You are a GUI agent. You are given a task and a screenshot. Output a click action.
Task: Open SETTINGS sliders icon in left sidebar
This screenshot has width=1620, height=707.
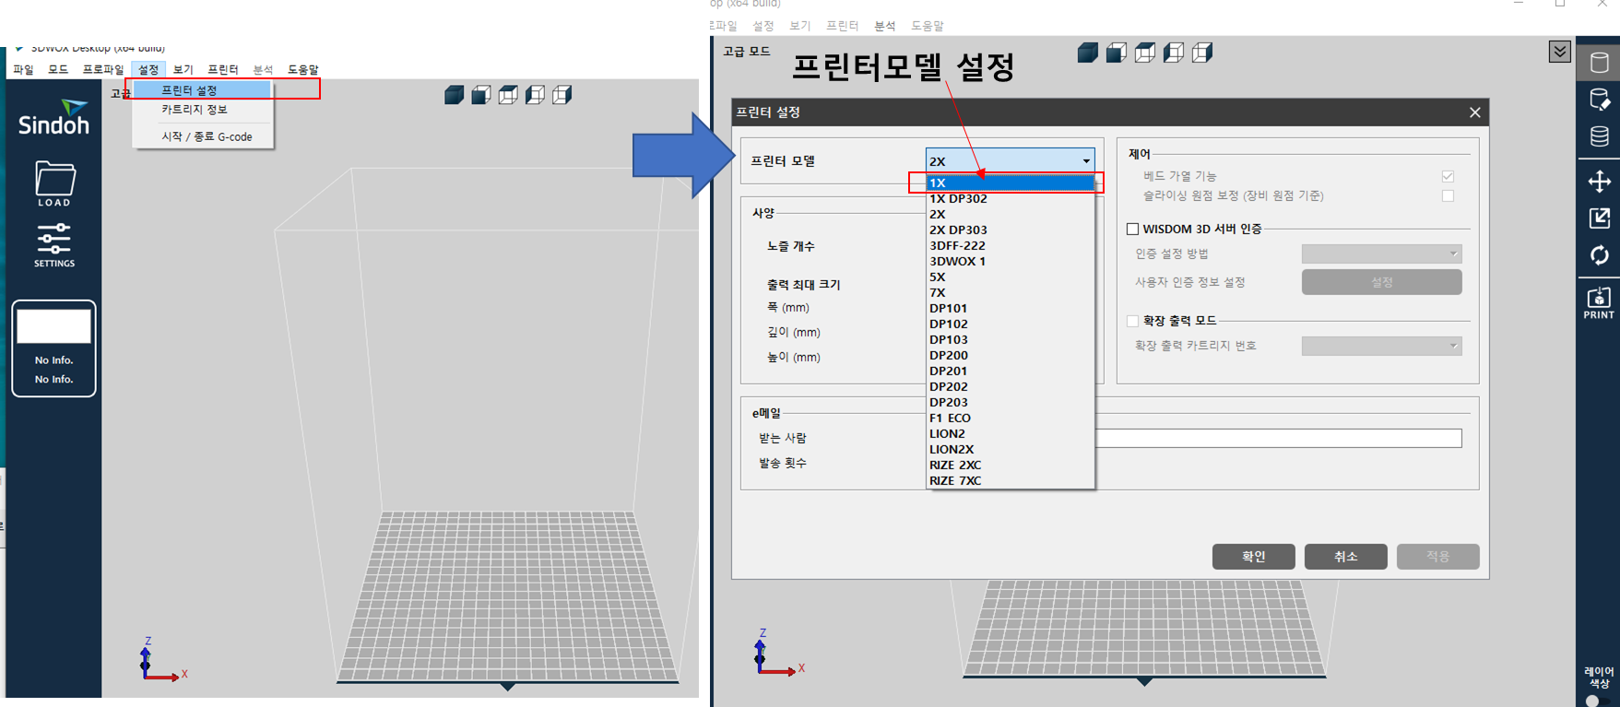pos(54,245)
